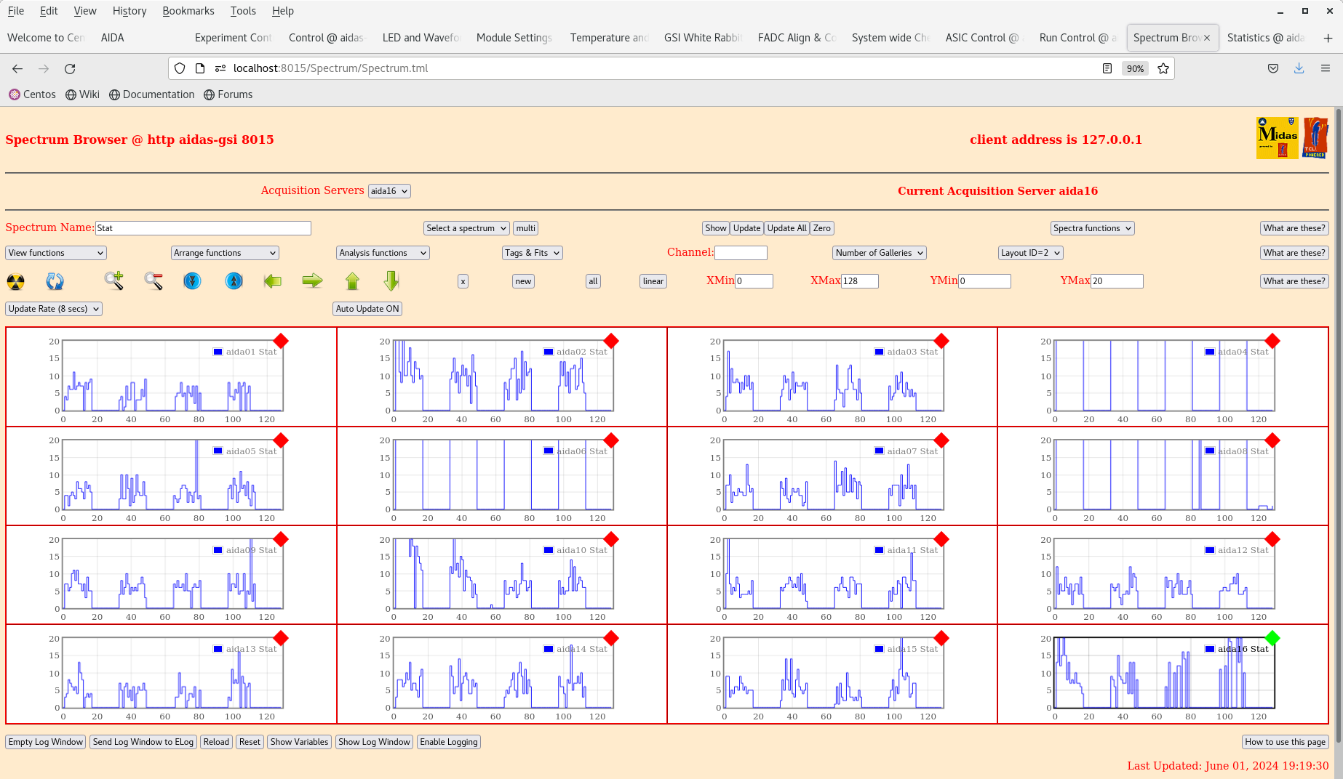Screen dimensions: 1343x779
Task: Click the Spectrum Name input field
Action: tap(203, 228)
